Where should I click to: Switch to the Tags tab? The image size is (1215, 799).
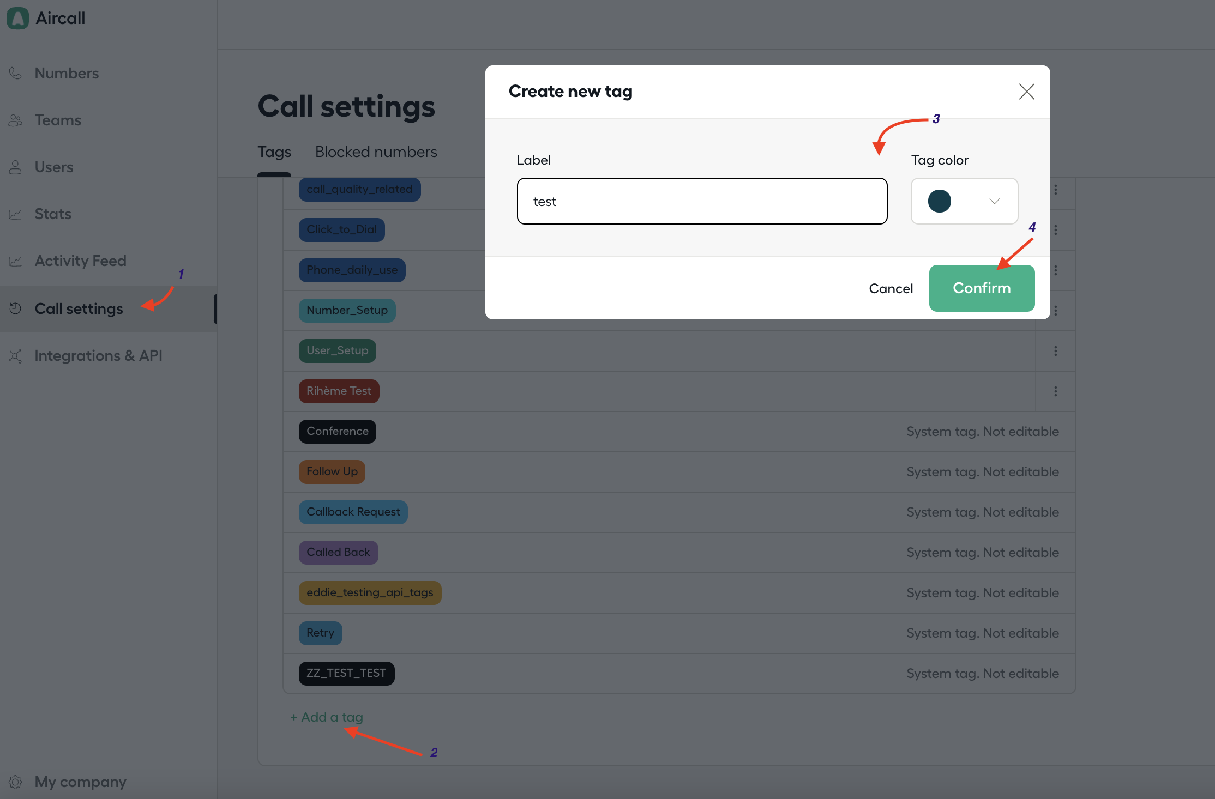[274, 152]
